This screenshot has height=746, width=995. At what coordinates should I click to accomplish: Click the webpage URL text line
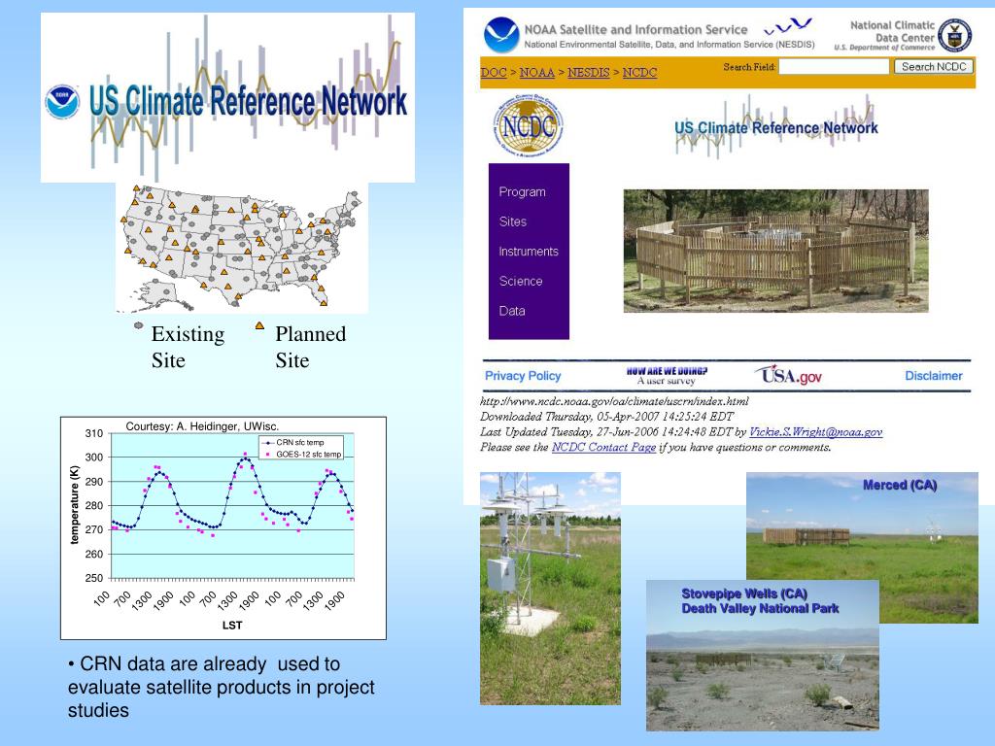614,401
